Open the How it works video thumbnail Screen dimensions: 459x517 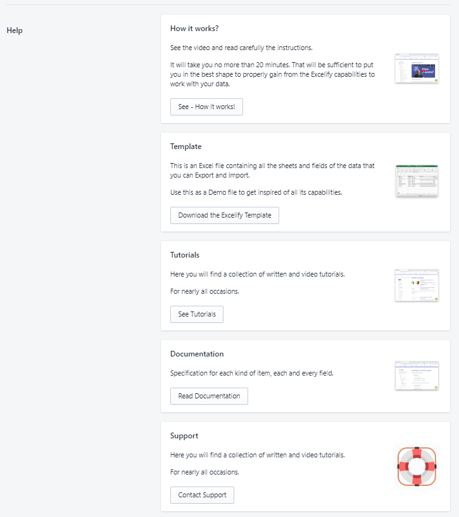[x=417, y=69]
